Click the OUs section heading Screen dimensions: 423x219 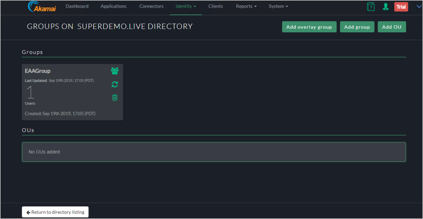click(28, 130)
